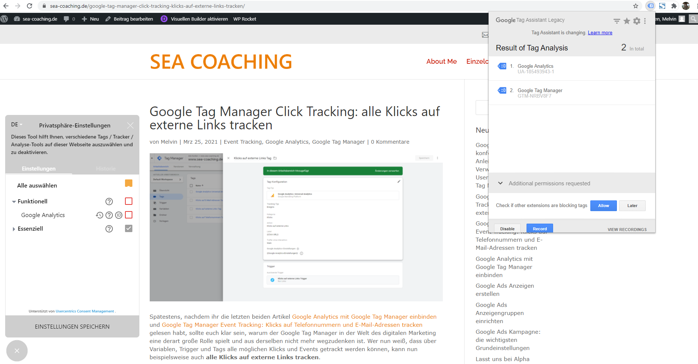
Task: Open the filter icon in Tag Assistant
Action: 617,21
